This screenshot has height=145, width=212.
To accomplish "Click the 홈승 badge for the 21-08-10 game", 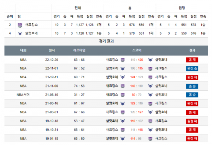I will click(x=192, y=95).
